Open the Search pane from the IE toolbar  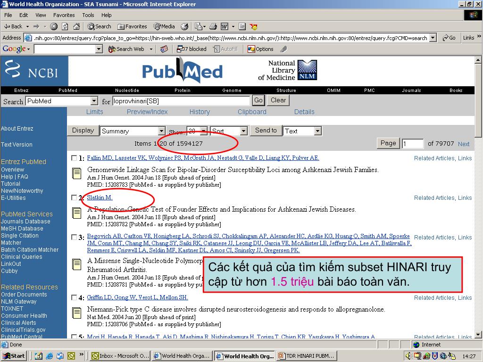point(99,26)
